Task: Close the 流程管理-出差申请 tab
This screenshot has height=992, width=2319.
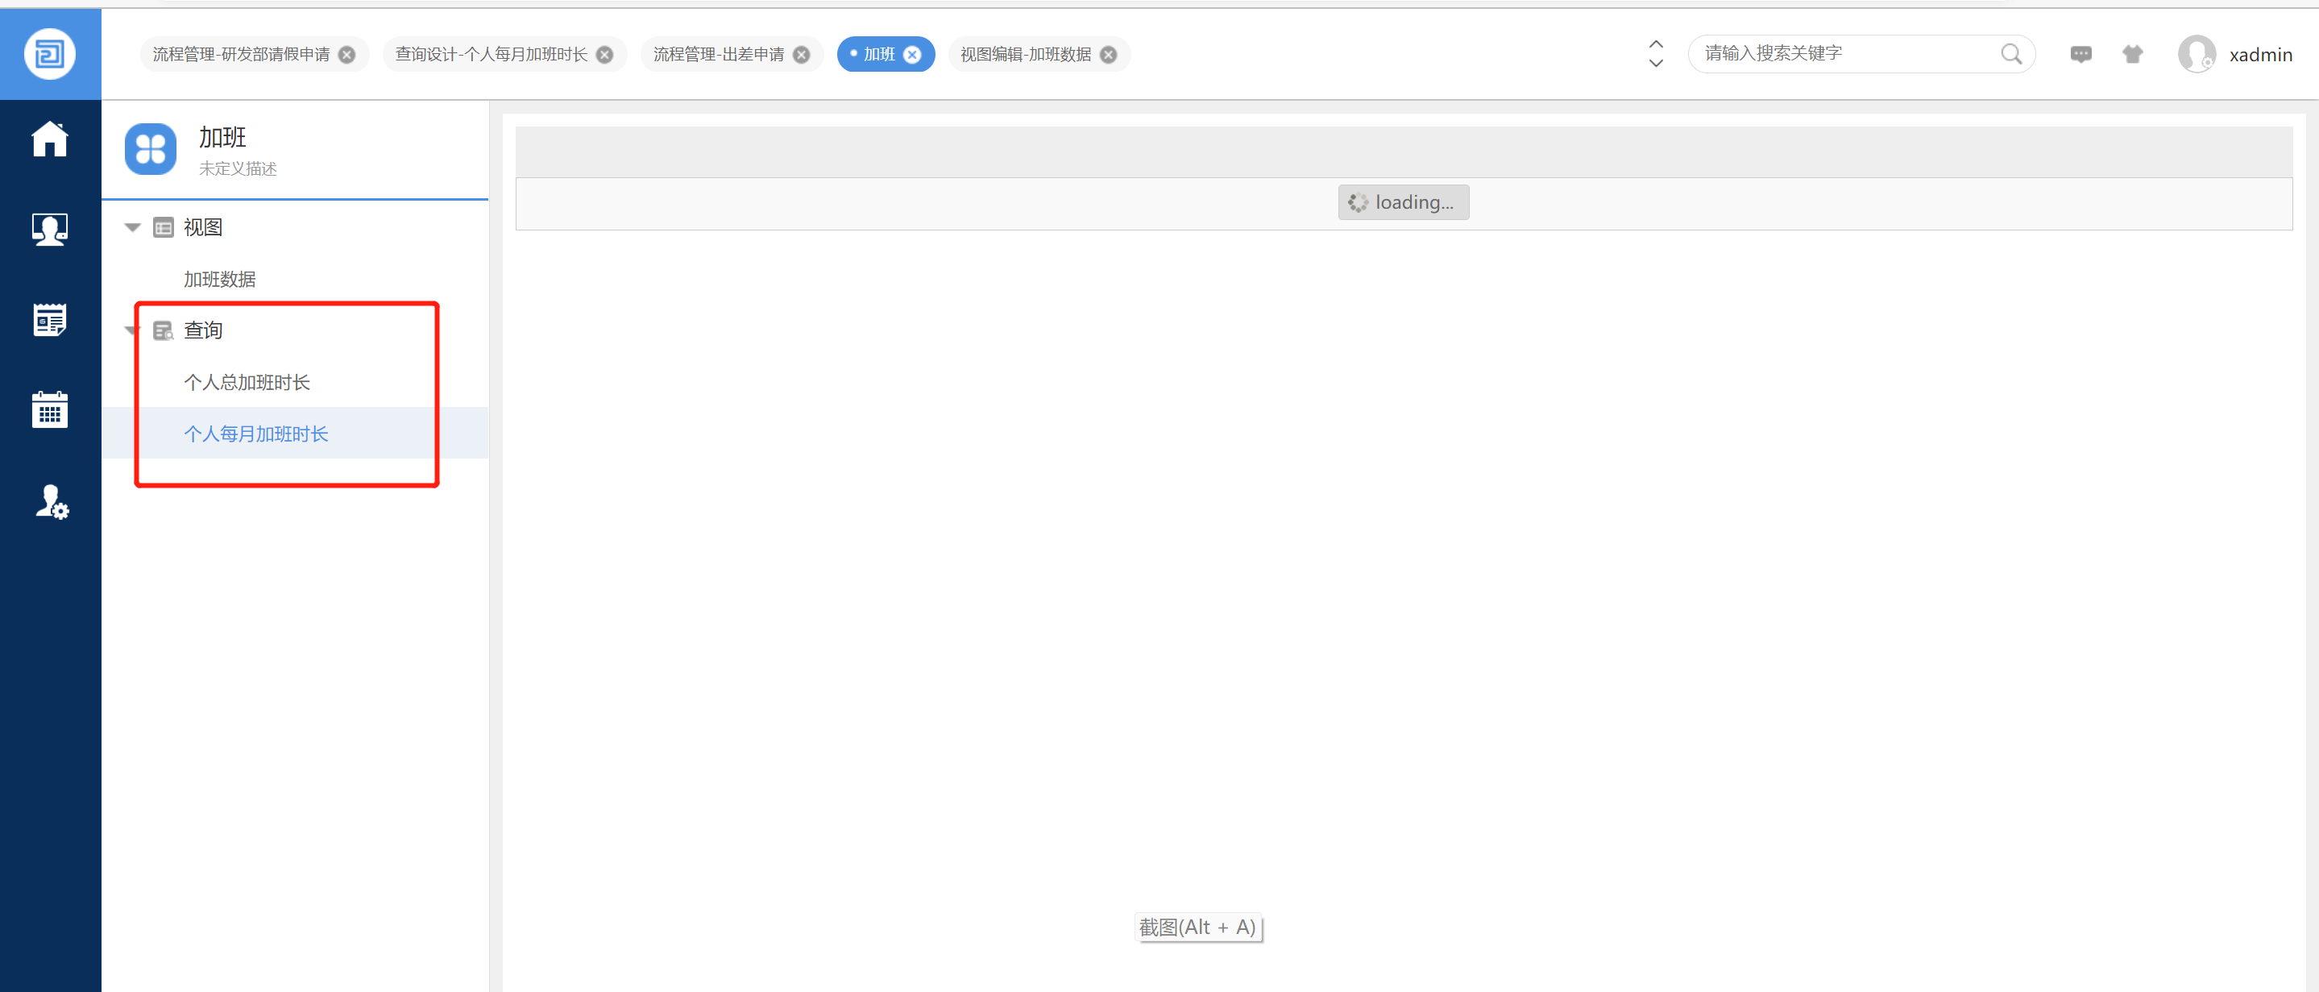Action: [801, 54]
